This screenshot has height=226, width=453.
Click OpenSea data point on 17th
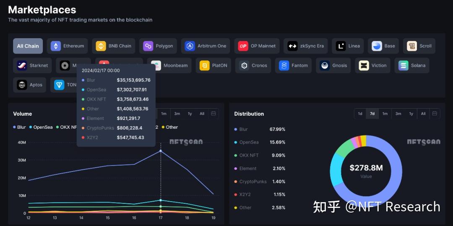pyautogui.click(x=161, y=200)
